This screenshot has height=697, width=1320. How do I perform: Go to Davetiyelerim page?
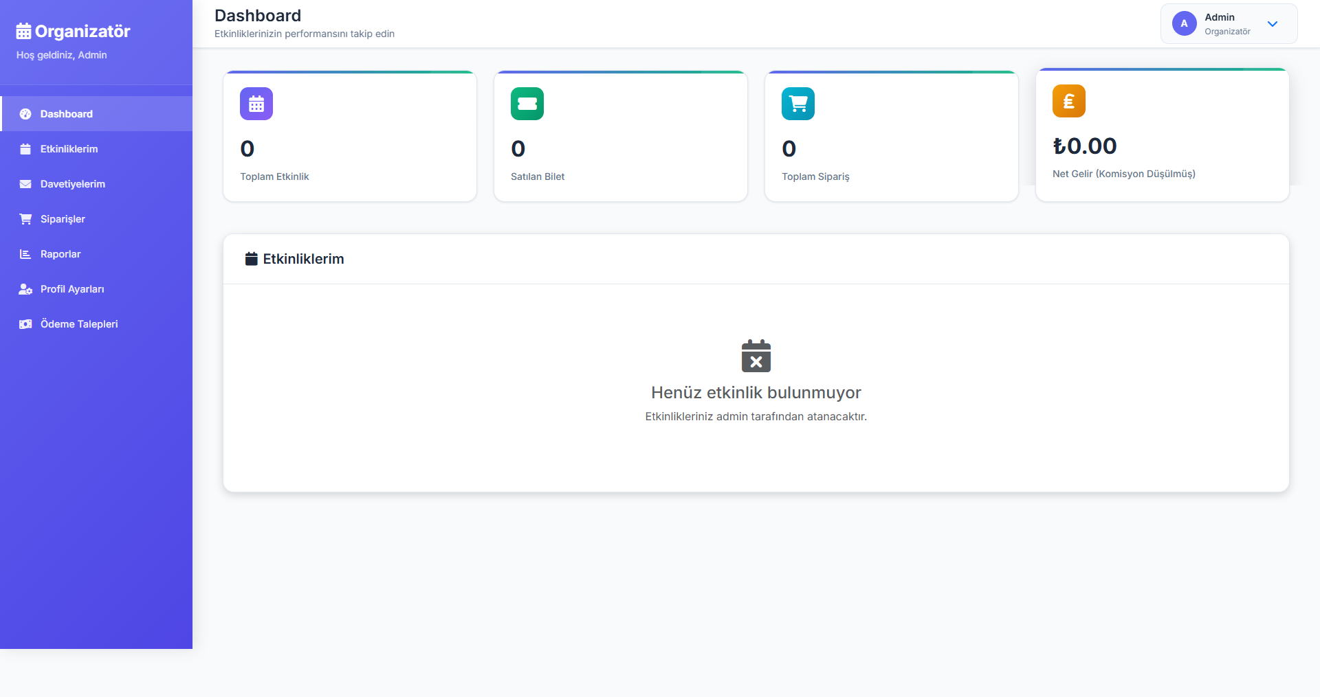pyautogui.click(x=96, y=184)
